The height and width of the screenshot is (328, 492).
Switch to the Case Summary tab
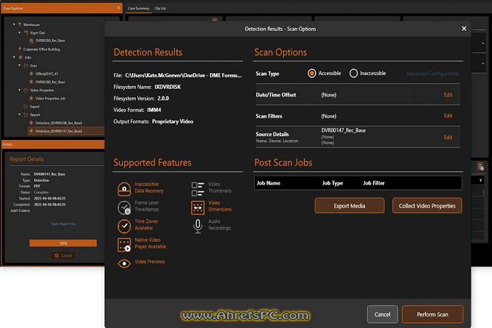pos(139,8)
